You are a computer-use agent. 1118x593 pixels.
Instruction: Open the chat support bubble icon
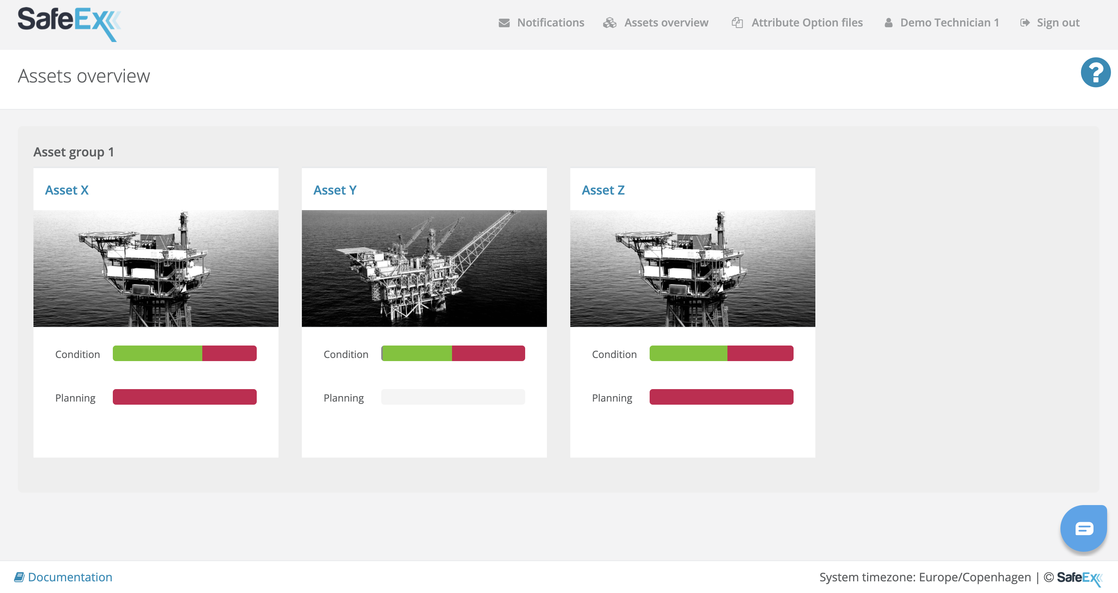point(1083,528)
